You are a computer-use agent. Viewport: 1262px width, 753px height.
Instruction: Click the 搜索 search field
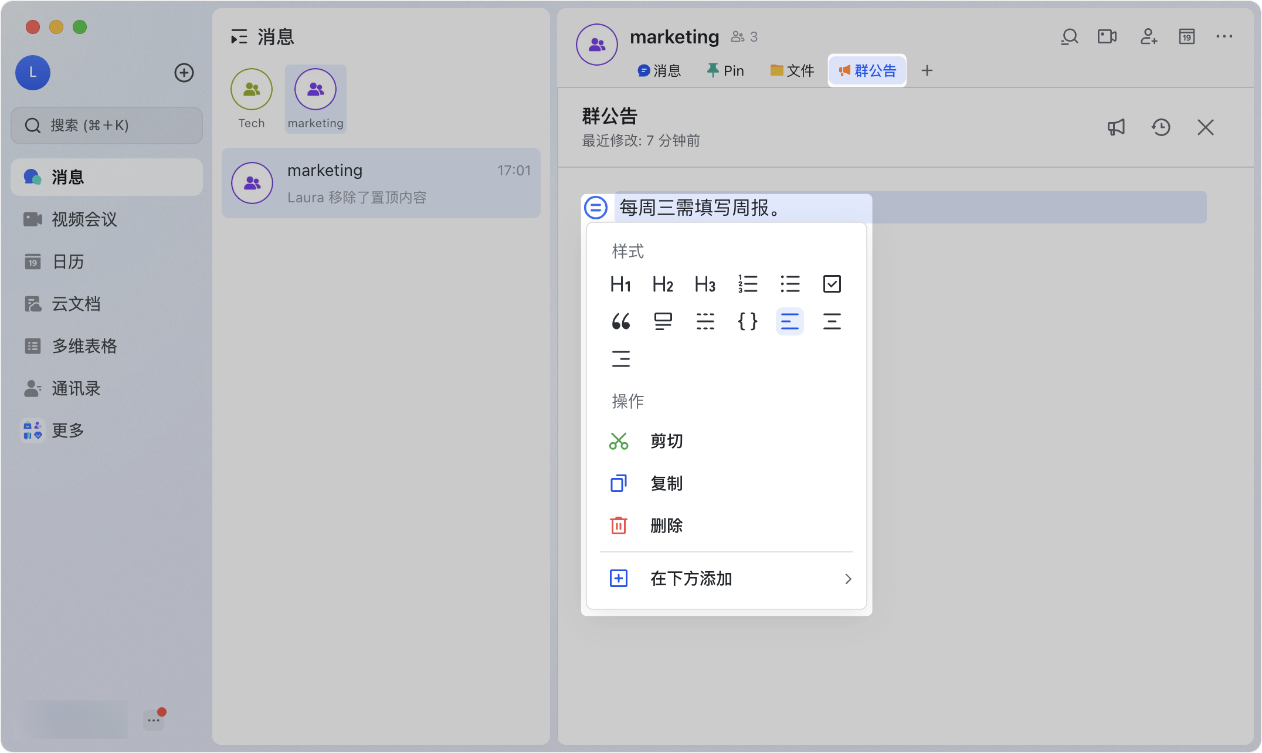(x=107, y=126)
